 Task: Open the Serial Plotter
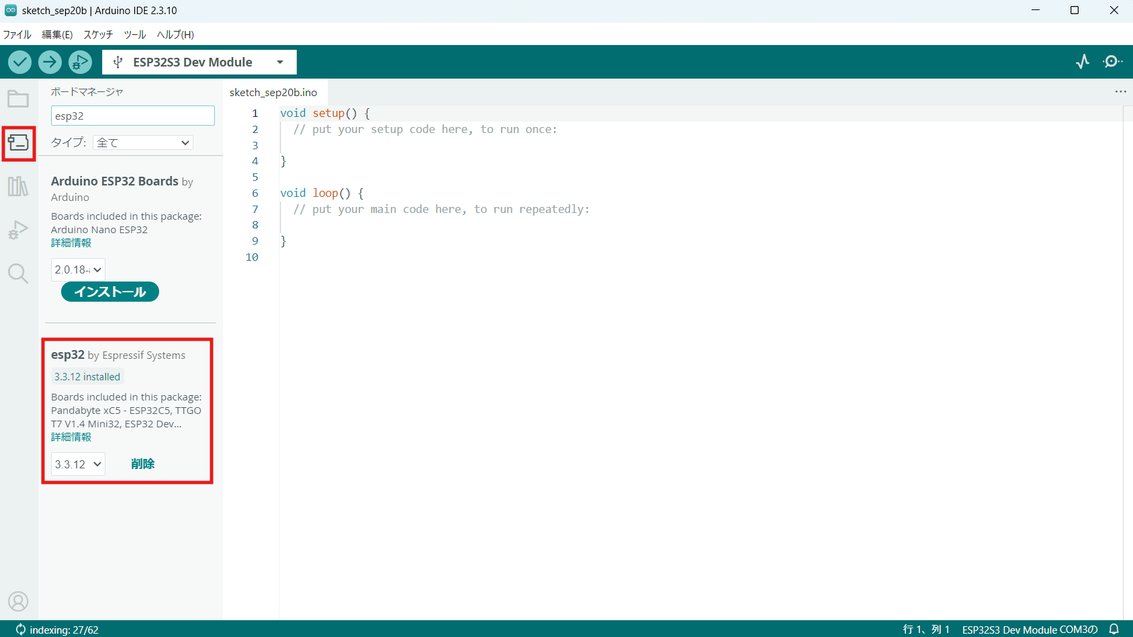pyautogui.click(x=1083, y=62)
